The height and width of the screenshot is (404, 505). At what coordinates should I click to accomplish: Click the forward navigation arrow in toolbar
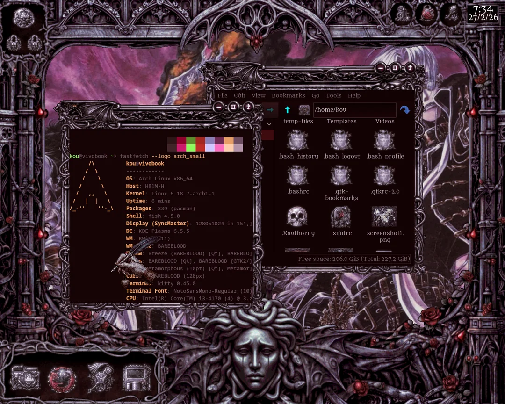coord(270,110)
